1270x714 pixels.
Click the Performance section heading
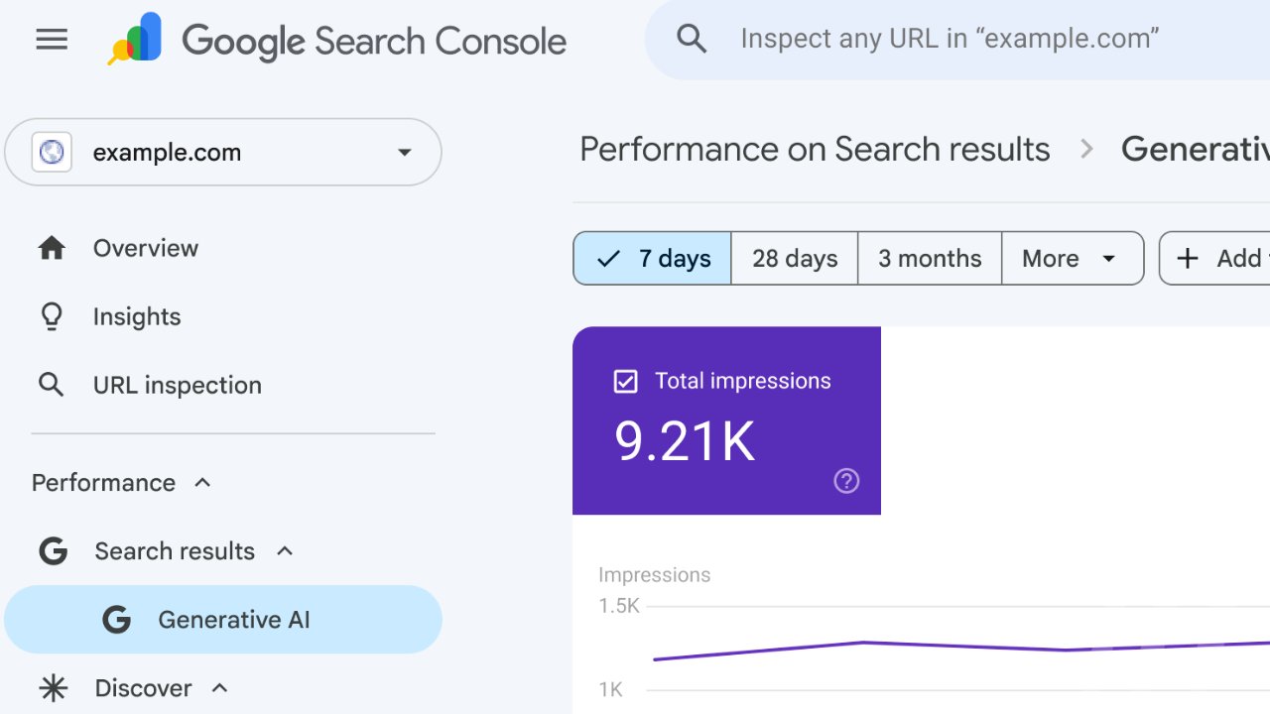103,482
